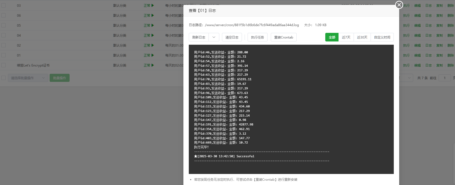Click the 默认分类 cell in row 05
Viewport: 455px width, 185px height.
(120, 25)
